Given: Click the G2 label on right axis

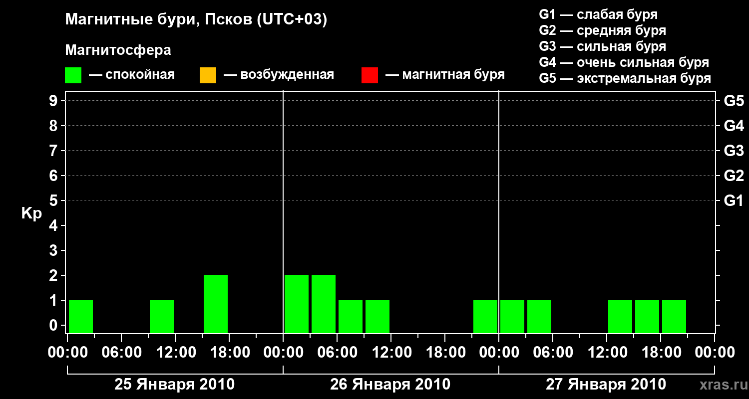Looking at the screenshot, I should [x=734, y=176].
